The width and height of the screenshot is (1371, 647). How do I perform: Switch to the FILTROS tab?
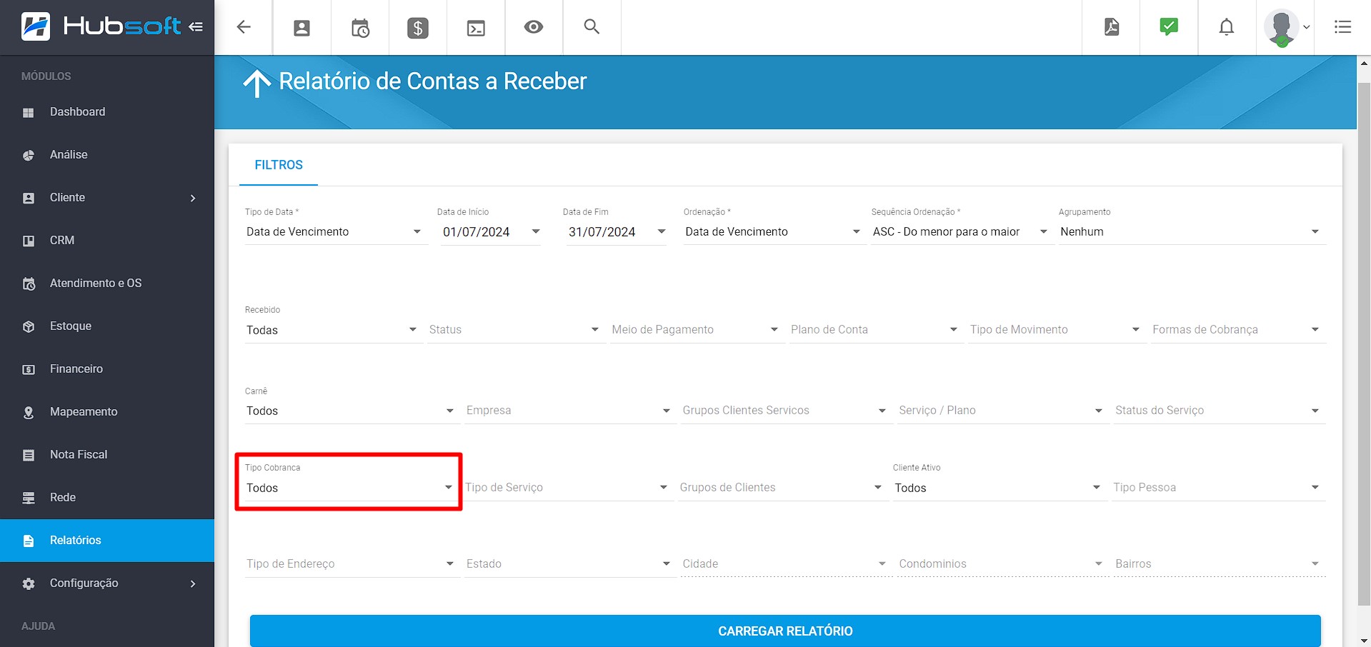click(x=279, y=165)
